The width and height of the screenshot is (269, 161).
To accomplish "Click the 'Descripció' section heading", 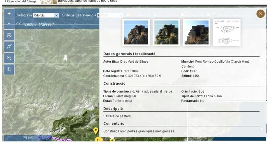I will (113, 109).
